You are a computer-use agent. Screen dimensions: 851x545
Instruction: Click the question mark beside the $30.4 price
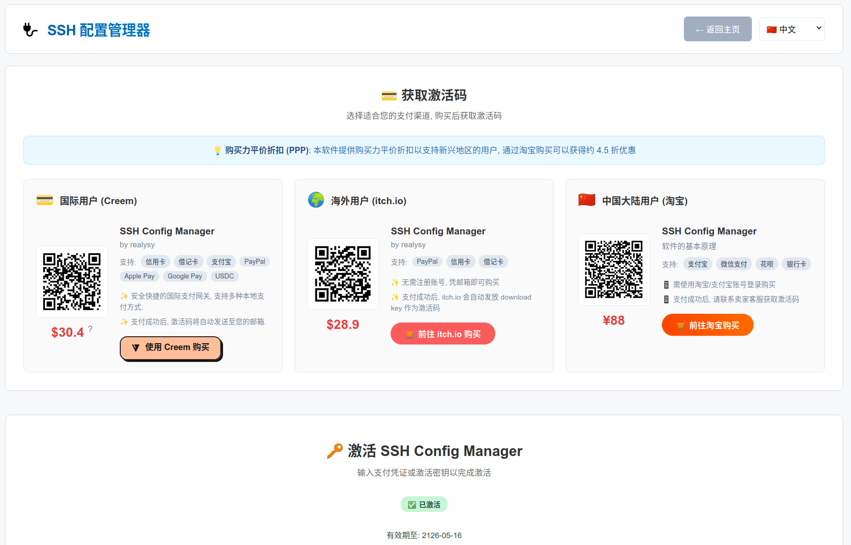(90, 329)
